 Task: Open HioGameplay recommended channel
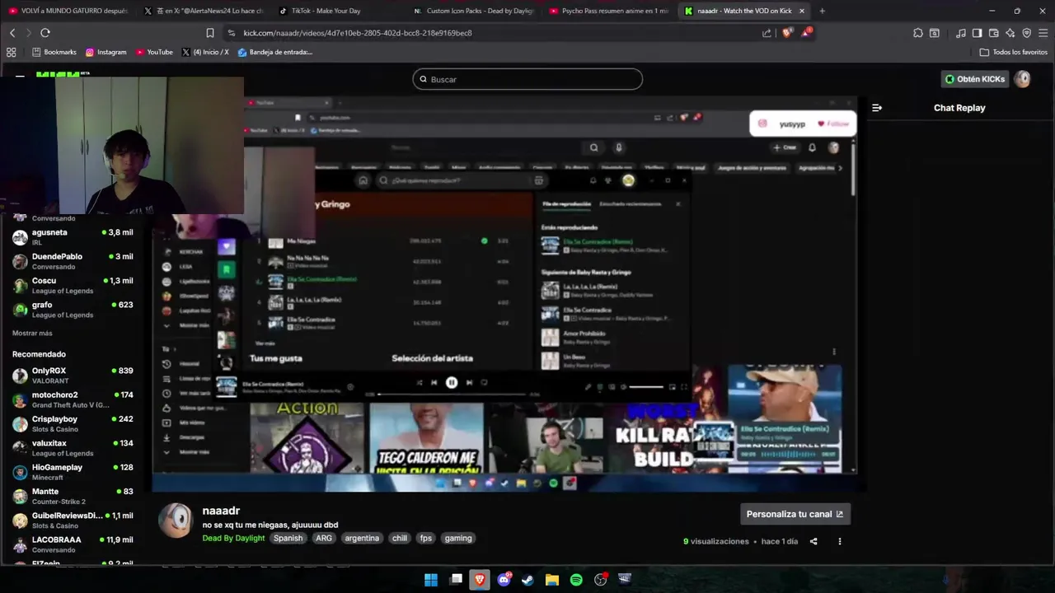click(73, 472)
